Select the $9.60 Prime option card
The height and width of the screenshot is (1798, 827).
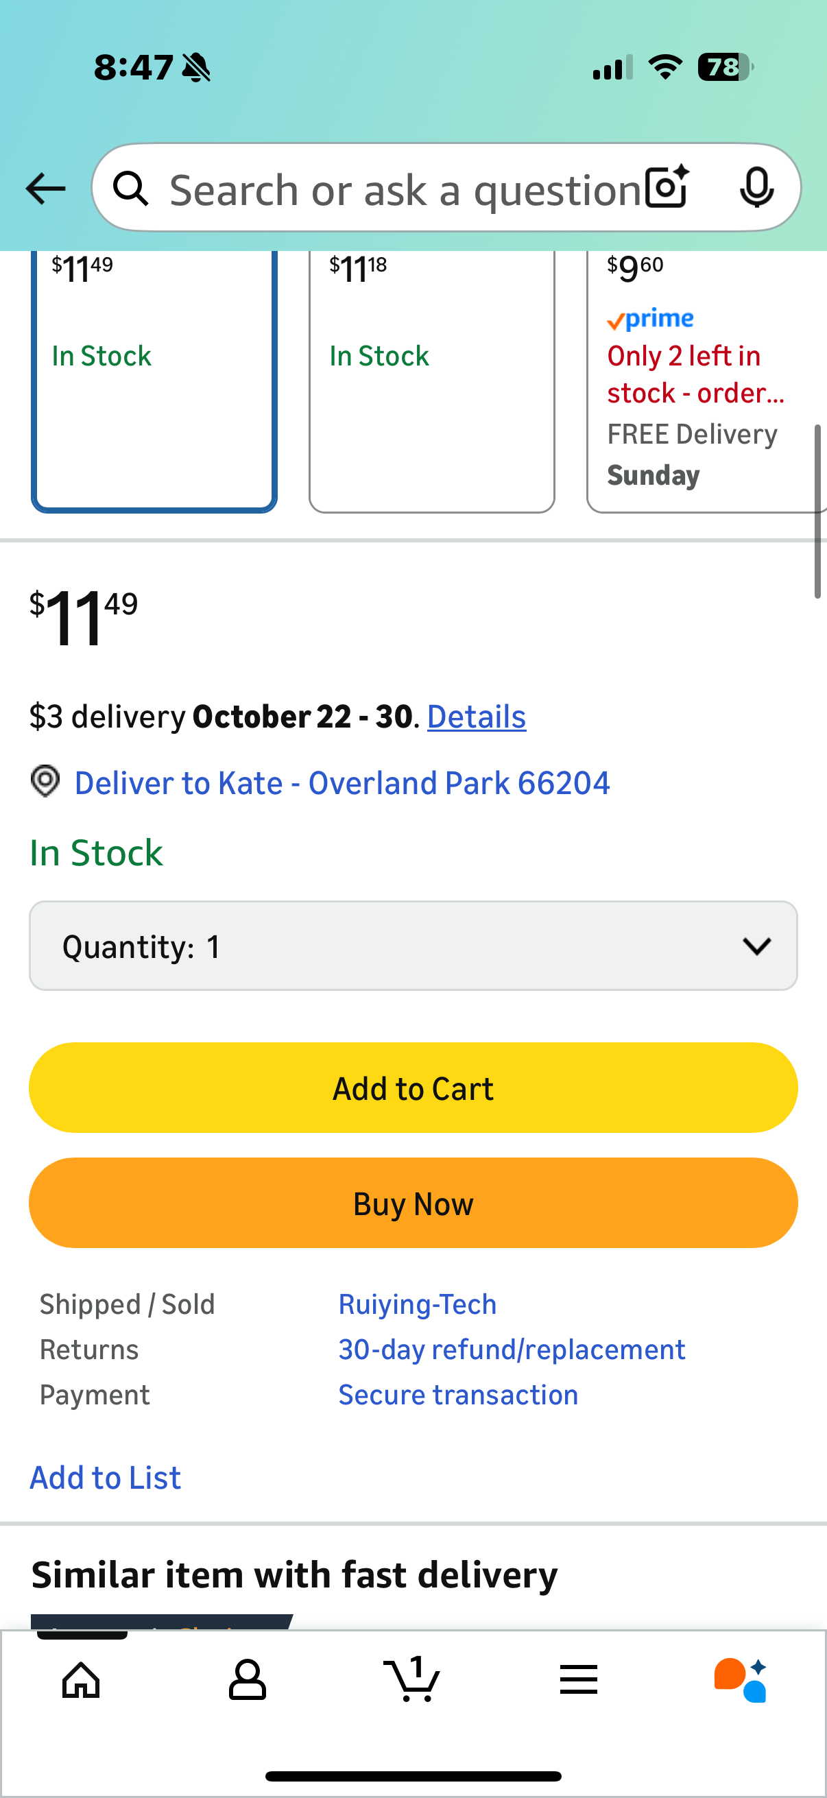(x=705, y=381)
